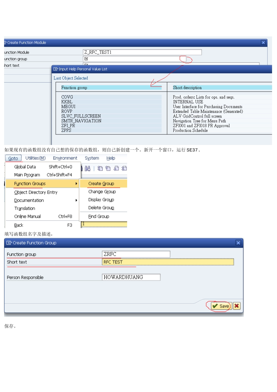Open the Help menu
The image size is (277, 392).
coord(111,158)
